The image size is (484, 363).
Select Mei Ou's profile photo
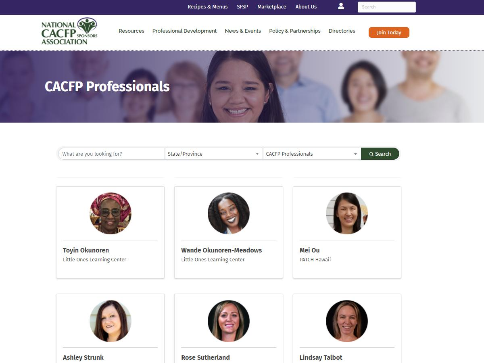click(x=347, y=213)
